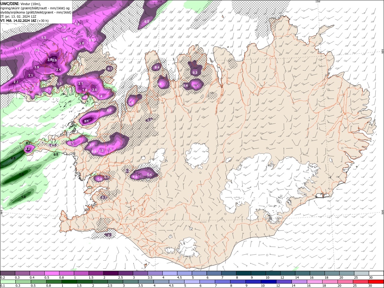The width and height of the screenshot is (384, 288).
Task: Select the dark mauve 0.2 snow legend swatch
Action: (x=7, y=273)
